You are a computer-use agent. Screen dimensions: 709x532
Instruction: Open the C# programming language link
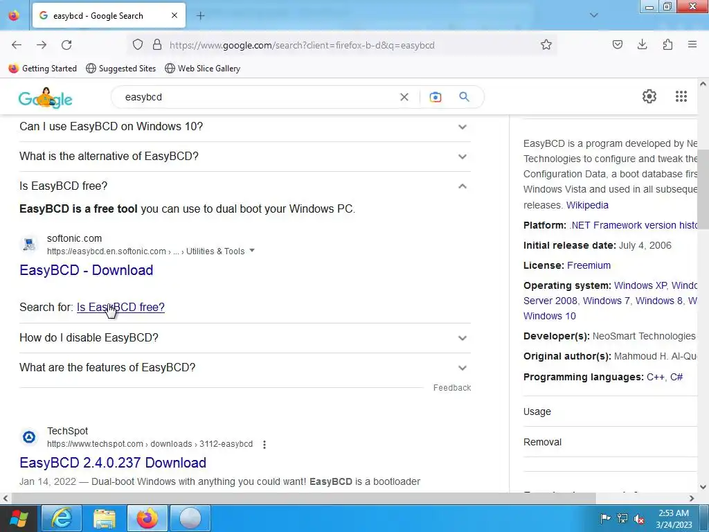[x=676, y=378]
